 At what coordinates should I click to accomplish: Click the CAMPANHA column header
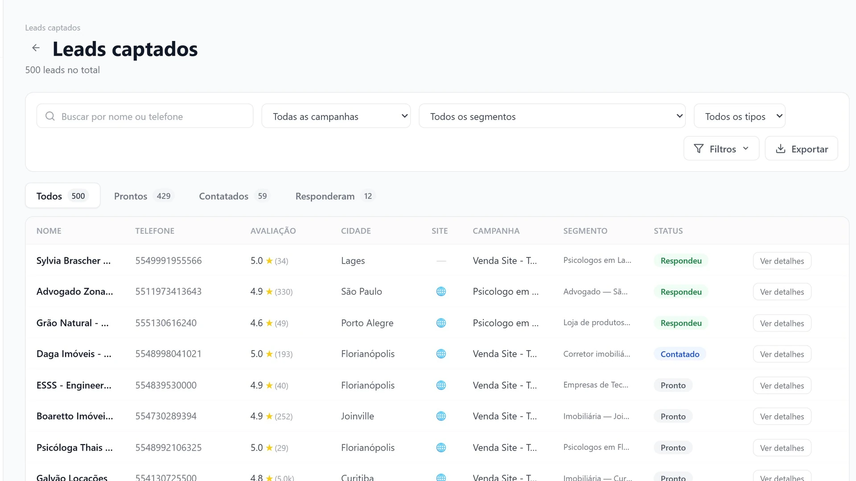[x=496, y=231]
